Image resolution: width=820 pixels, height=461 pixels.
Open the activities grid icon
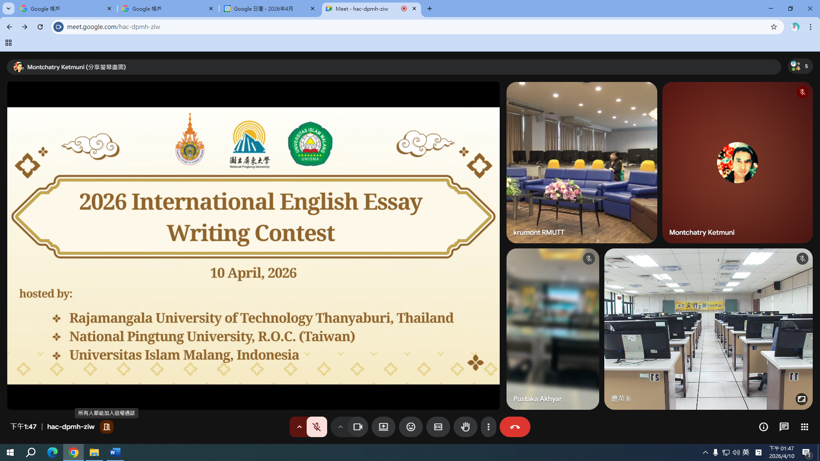coord(804,427)
